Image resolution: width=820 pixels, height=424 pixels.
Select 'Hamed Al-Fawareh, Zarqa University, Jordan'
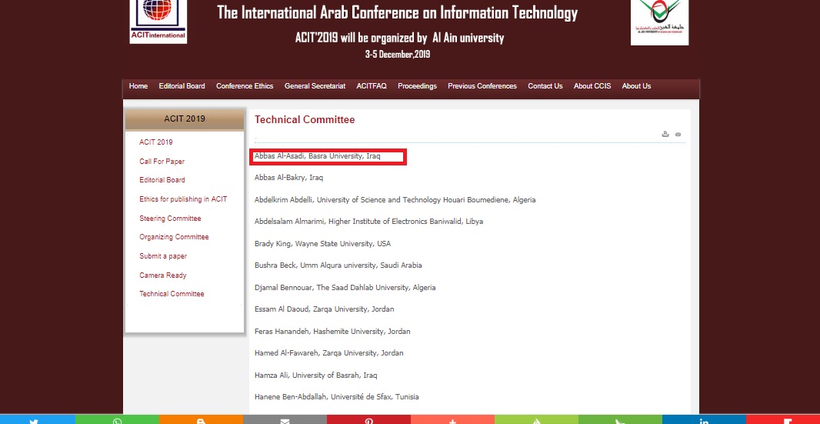click(329, 353)
